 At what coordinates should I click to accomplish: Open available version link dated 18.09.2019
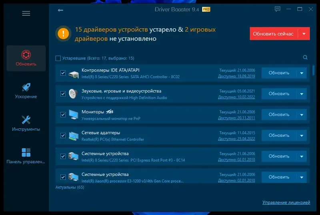point(236,76)
